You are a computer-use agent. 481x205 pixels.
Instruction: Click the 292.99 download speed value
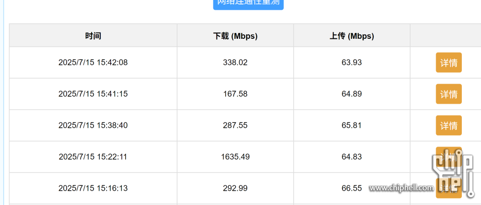[x=235, y=188]
